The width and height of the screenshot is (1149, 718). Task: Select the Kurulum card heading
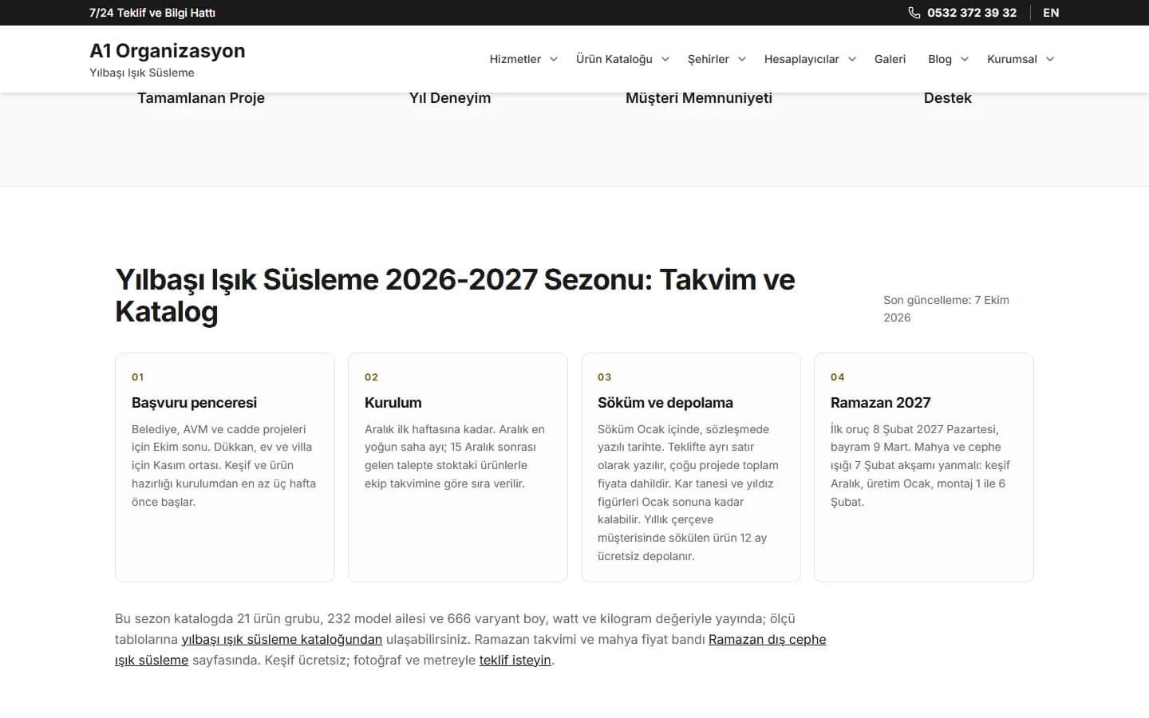pos(393,403)
